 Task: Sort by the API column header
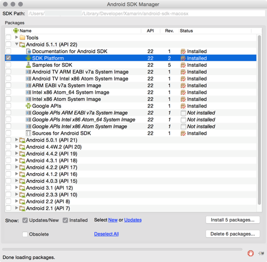pos(150,31)
